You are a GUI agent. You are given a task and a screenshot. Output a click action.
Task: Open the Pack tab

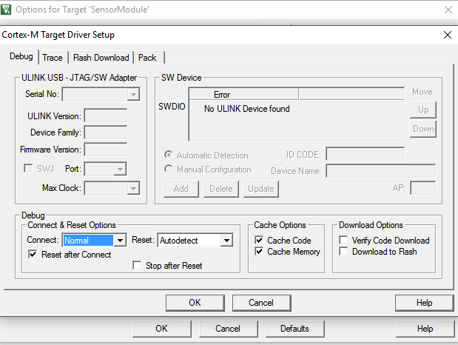coord(147,58)
